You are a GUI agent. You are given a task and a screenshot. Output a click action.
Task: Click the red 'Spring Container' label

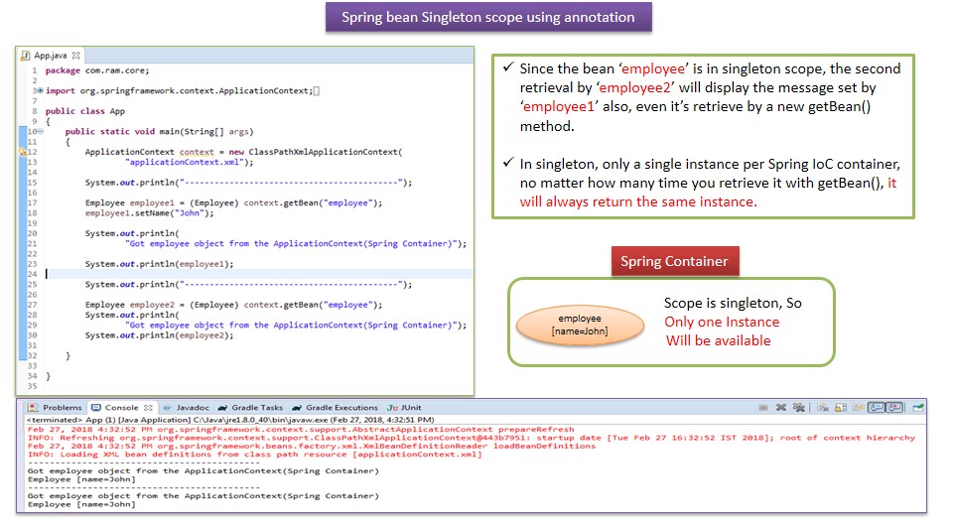pos(675,261)
